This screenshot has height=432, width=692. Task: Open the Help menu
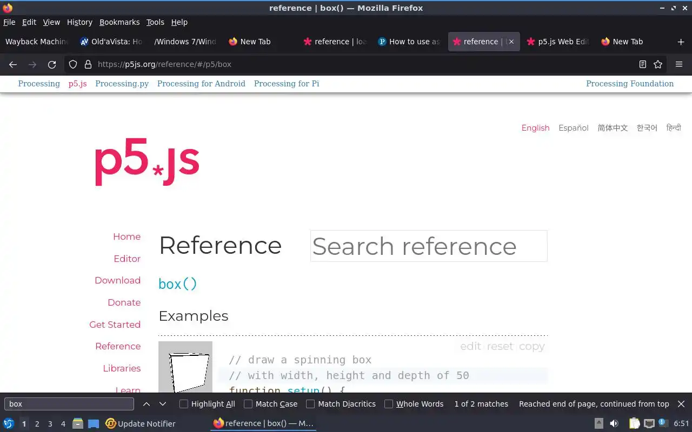click(179, 22)
